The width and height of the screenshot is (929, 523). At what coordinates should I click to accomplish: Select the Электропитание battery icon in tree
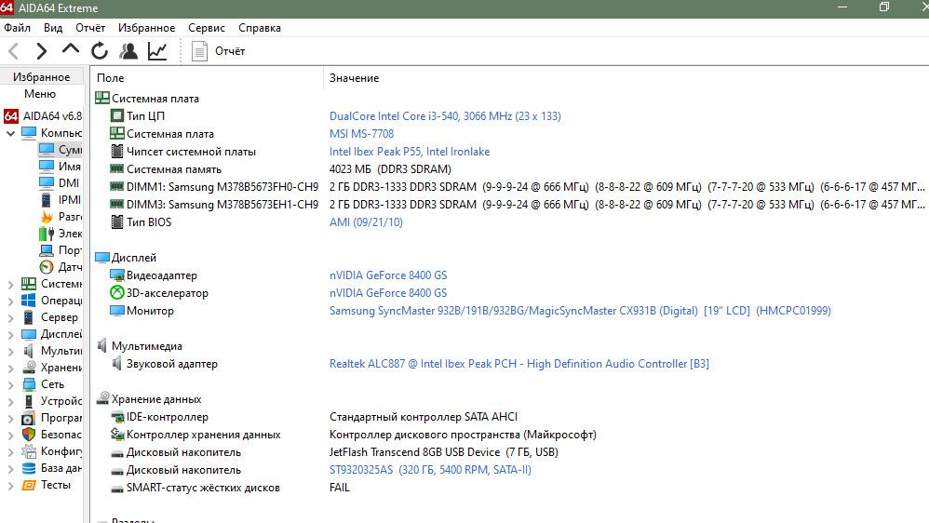[47, 234]
